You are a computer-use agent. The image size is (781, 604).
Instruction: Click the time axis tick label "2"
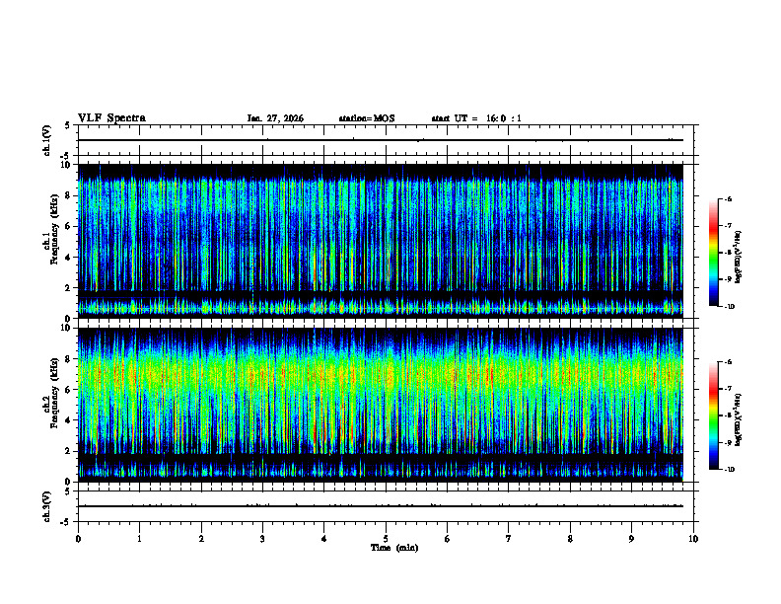tap(201, 539)
